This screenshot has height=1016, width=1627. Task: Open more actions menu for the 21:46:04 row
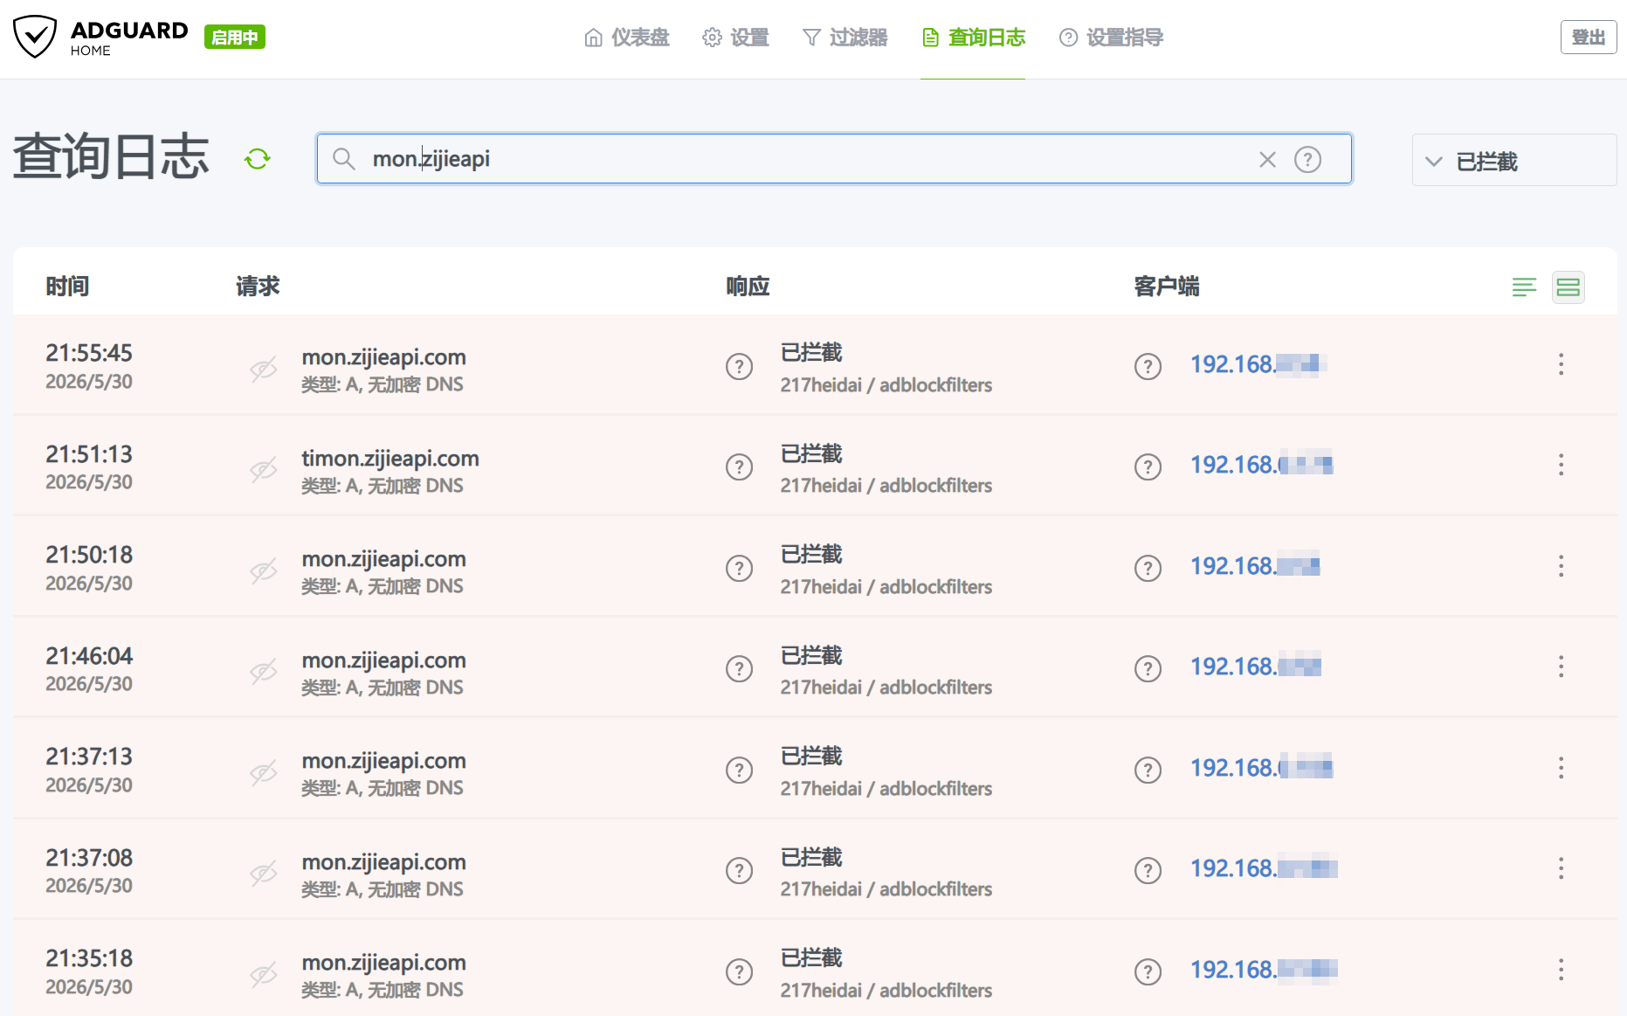1561,667
